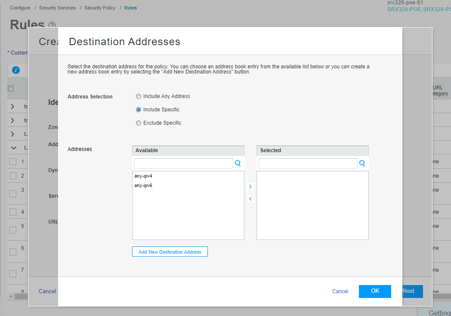451x316 pixels.
Task: Click the blue info icon in the rules table
Action: coord(16,70)
